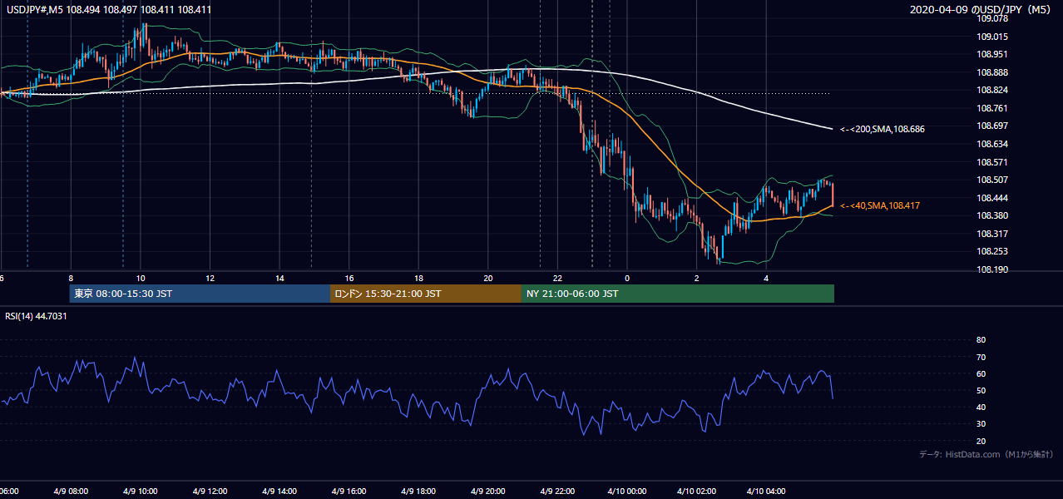Image resolution: width=1063 pixels, height=499 pixels.
Task: Click hour label 14 under price chart
Action: 279,278
